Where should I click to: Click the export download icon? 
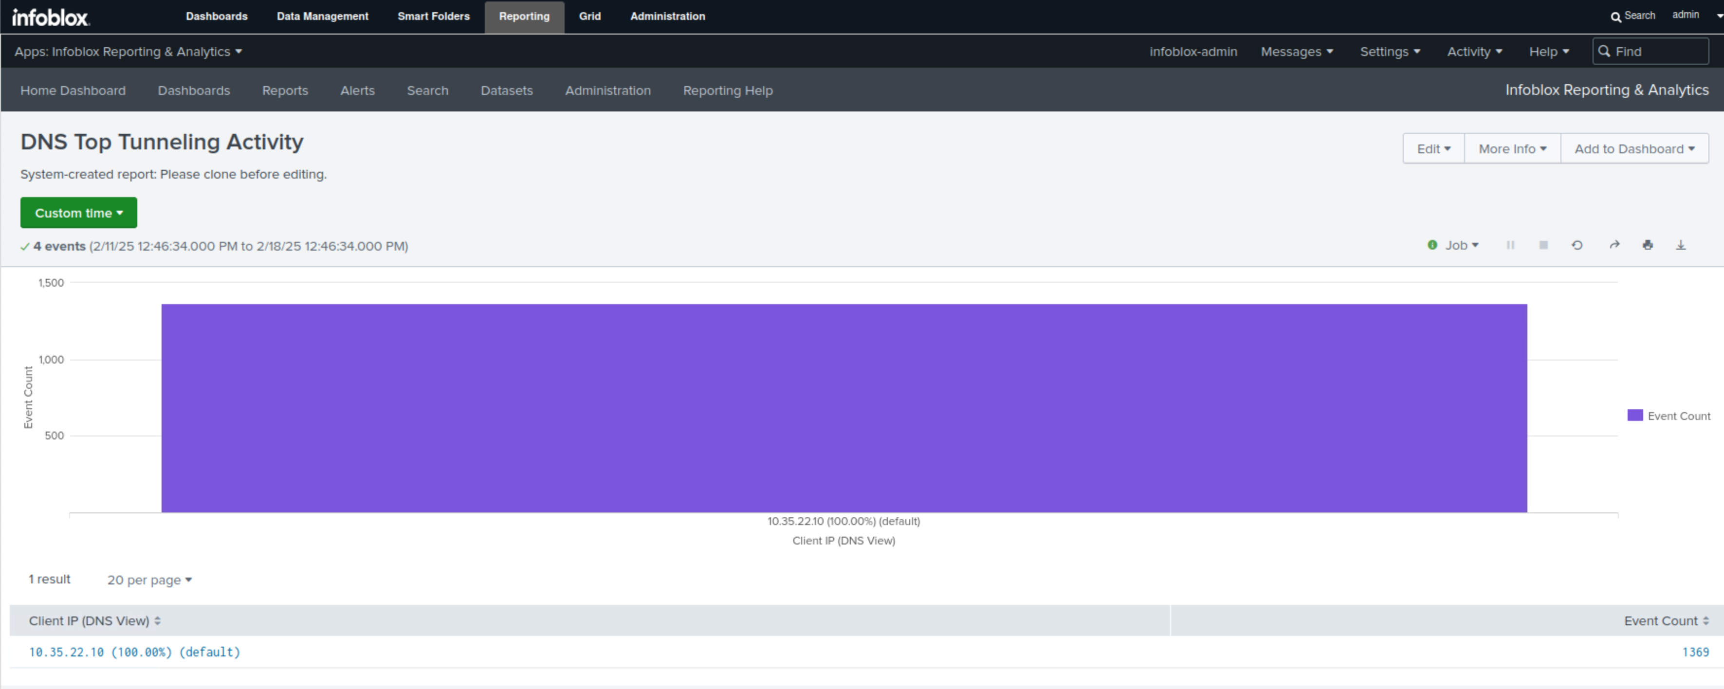[1681, 246]
